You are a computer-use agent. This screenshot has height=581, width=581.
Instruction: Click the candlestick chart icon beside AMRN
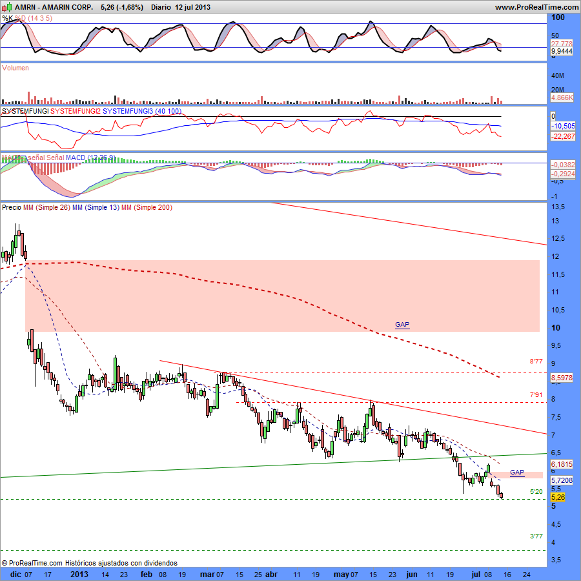6,7
